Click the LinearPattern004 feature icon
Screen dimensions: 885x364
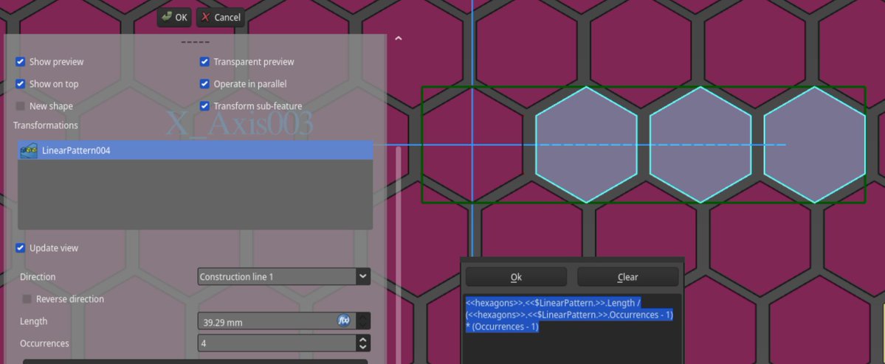tap(29, 150)
